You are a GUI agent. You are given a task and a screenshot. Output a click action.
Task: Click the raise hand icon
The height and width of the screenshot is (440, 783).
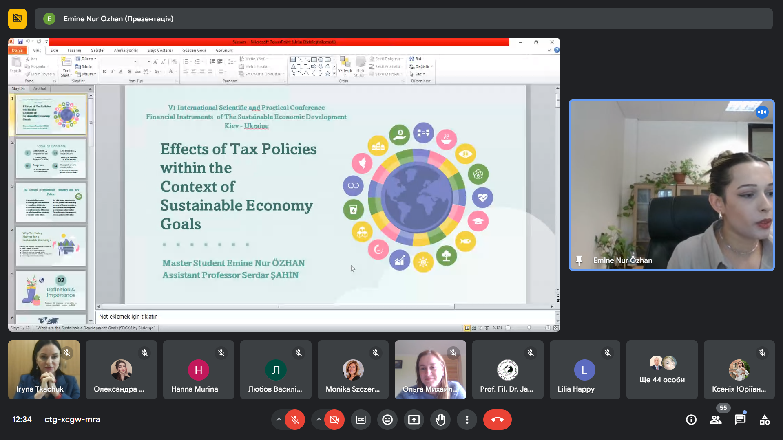coord(440,420)
